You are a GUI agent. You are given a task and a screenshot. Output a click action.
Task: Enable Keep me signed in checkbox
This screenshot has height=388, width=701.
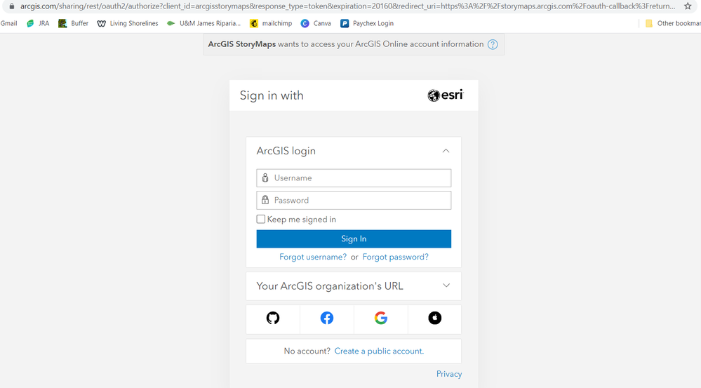[261, 220]
